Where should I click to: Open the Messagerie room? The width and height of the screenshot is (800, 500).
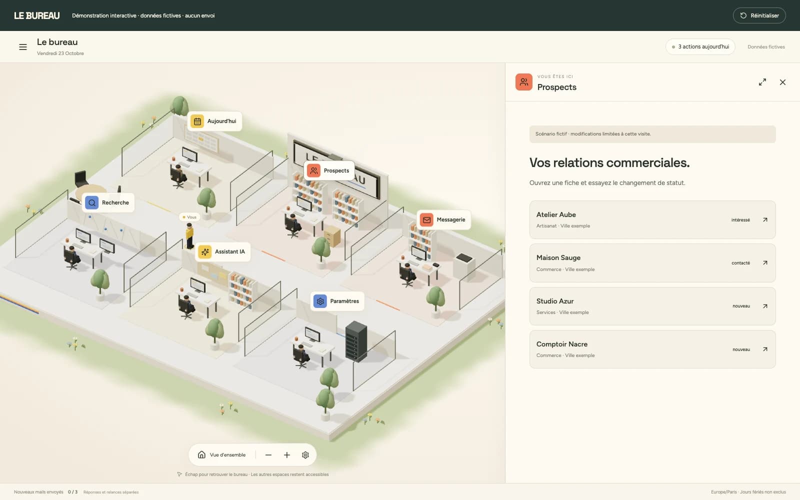pos(443,219)
